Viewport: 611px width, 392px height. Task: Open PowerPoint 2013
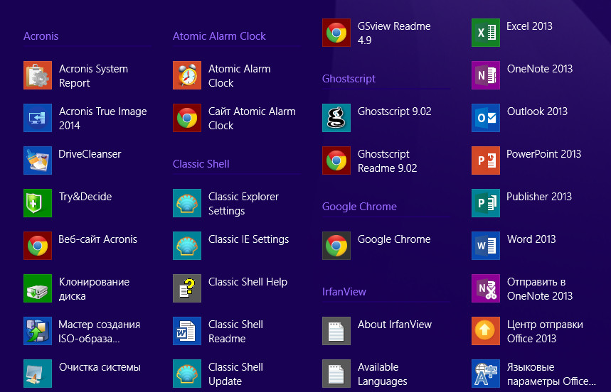486,160
